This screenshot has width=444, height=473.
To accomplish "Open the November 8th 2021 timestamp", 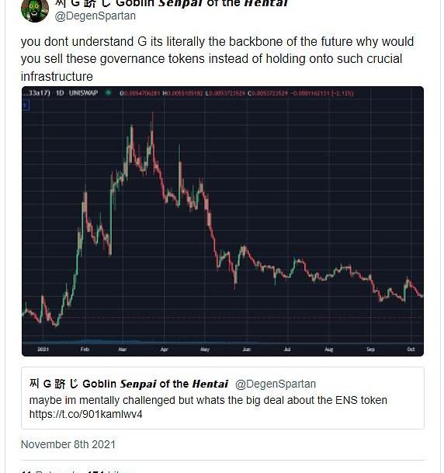I will click(x=68, y=444).
